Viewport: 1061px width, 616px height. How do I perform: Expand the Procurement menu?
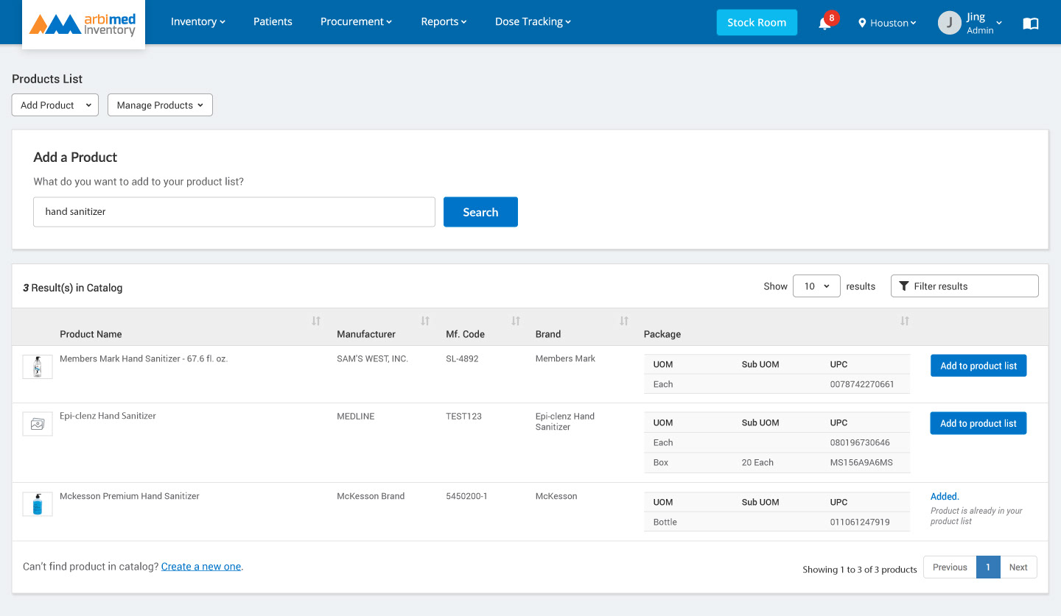356,22
